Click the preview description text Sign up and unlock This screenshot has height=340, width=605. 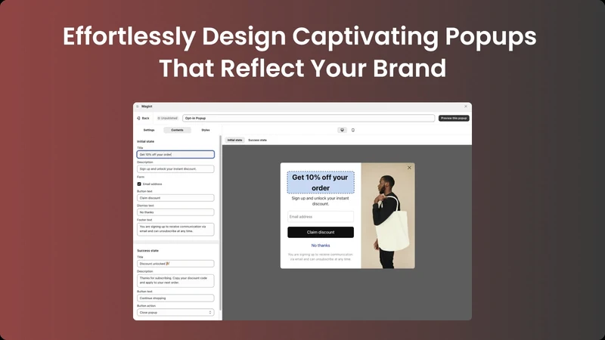tap(320, 201)
